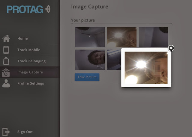Viewport: 192px width, 137px height.
Task: Click the PROTAG logo
Action: point(28,9)
